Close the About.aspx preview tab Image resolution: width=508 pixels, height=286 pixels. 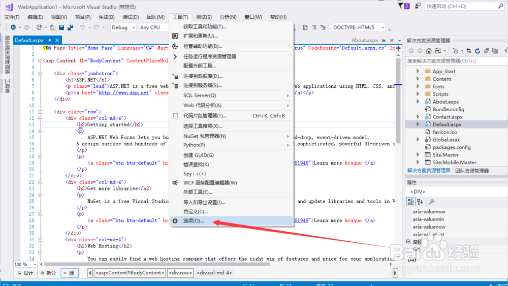pos(392,40)
